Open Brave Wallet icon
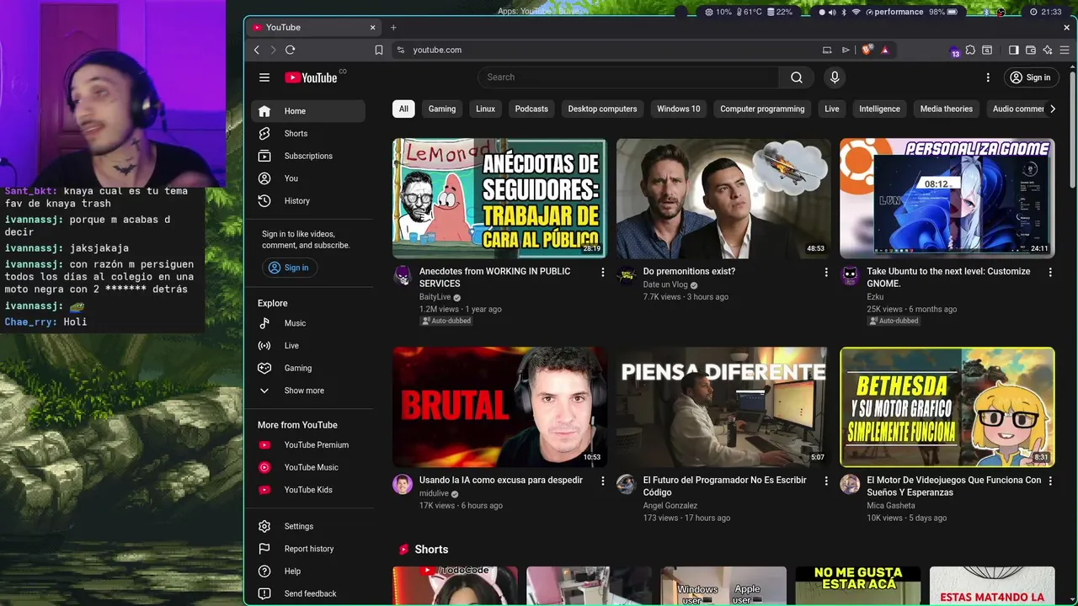Image resolution: width=1078 pixels, height=606 pixels. pyautogui.click(x=1030, y=50)
